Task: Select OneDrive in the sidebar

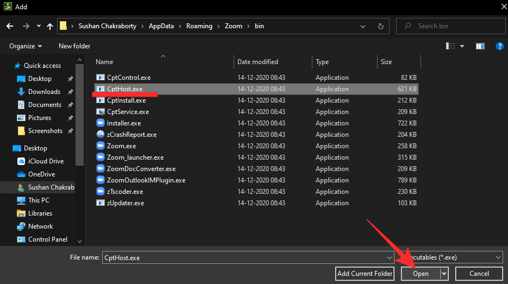Action: pos(41,174)
